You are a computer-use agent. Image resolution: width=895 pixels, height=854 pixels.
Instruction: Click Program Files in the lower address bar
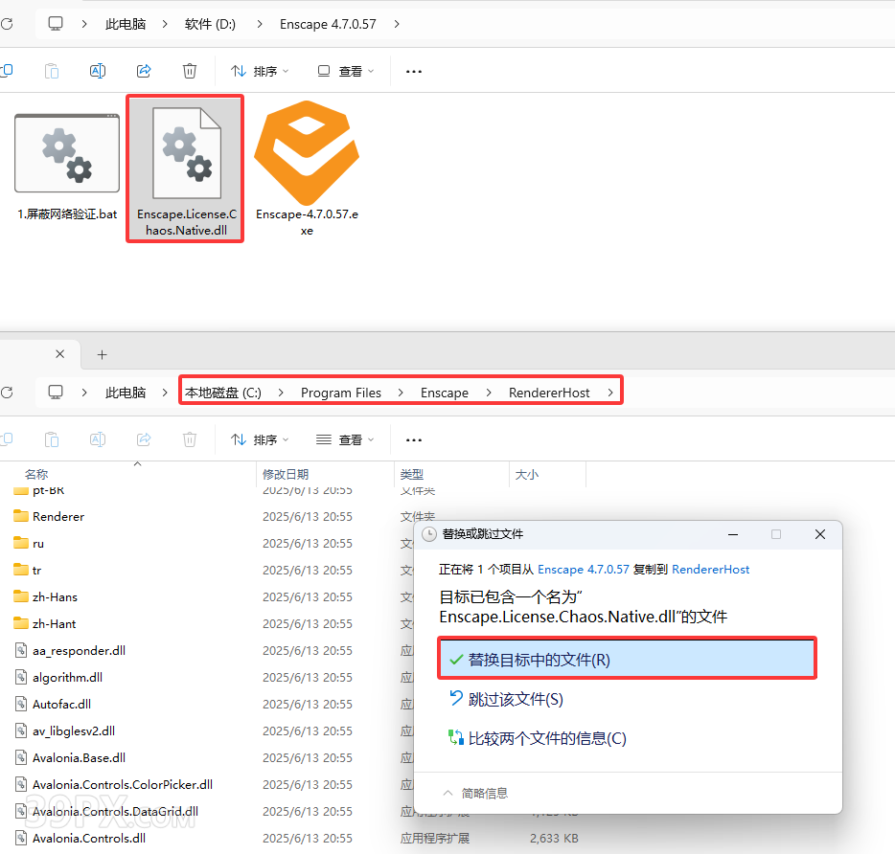(x=340, y=393)
